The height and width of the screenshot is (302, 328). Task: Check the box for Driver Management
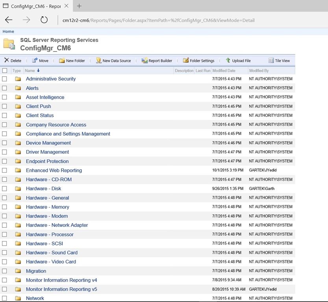pyautogui.click(x=4, y=152)
